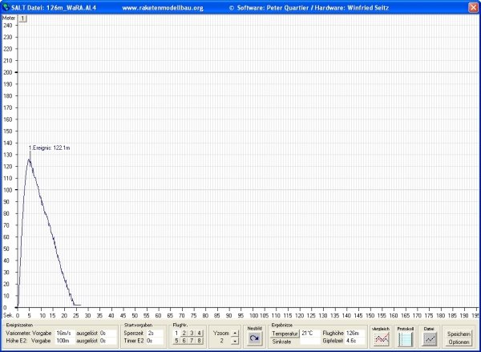The width and height of the screenshot is (481, 352).
Task: Select flight number 5 button
Action: click(176, 341)
